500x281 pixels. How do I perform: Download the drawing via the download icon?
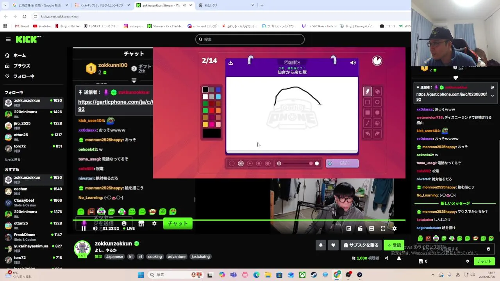tap(230, 62)
